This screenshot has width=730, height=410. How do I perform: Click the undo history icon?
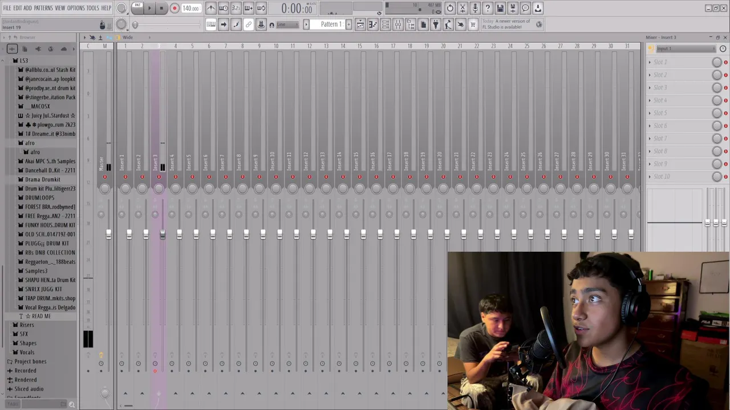(450, 8)
